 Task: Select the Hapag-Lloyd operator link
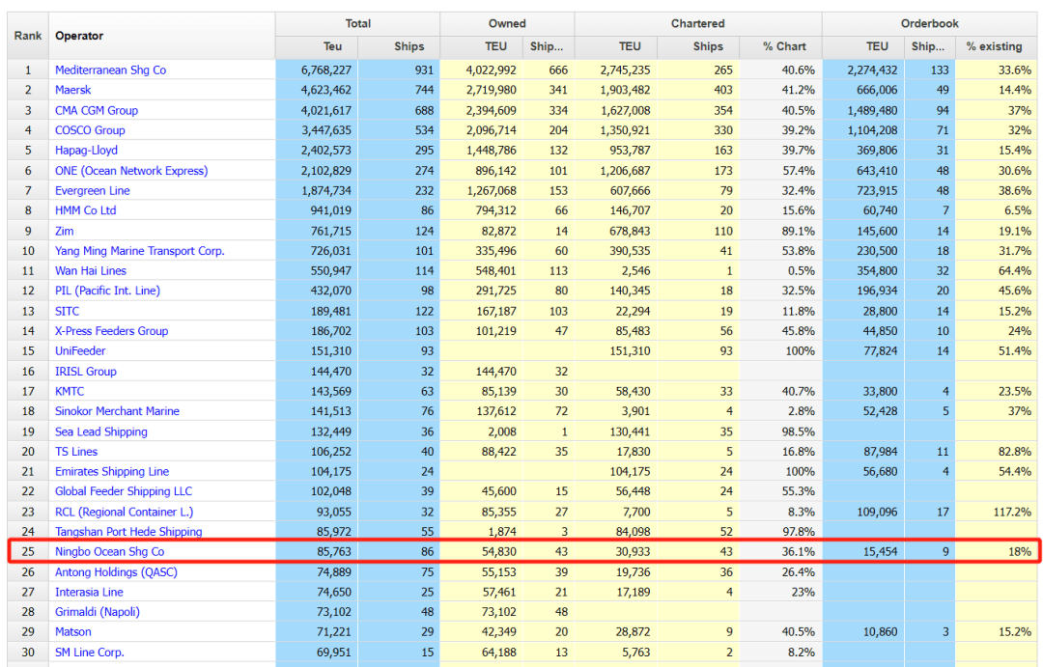coord(87,151)
